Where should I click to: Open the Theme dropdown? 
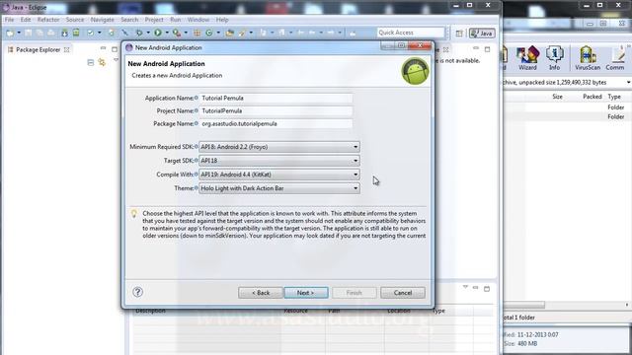278,188
